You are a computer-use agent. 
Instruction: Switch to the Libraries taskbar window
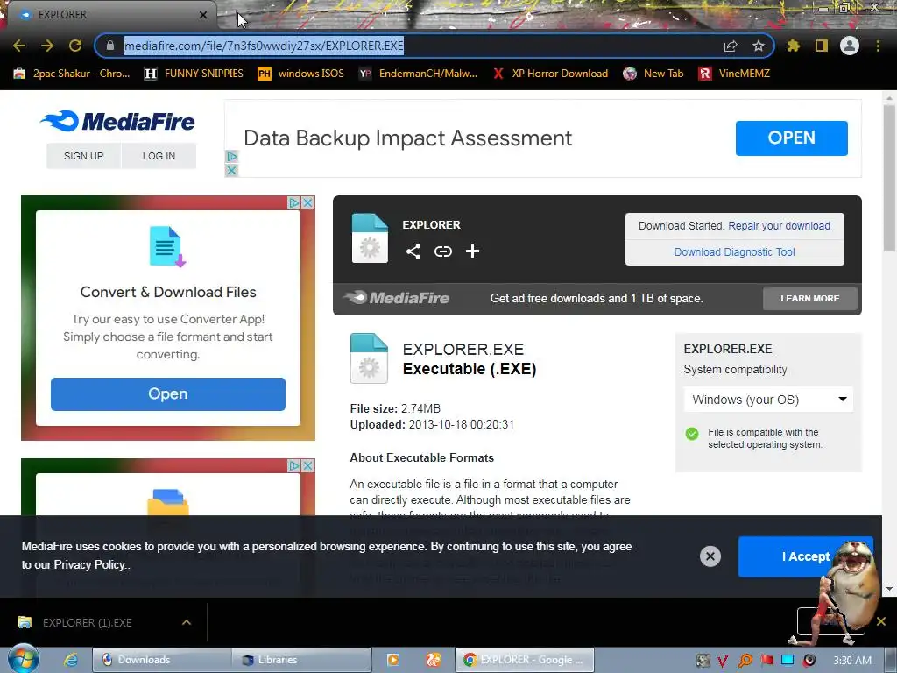pyautogui.click(x=301, y=660)
